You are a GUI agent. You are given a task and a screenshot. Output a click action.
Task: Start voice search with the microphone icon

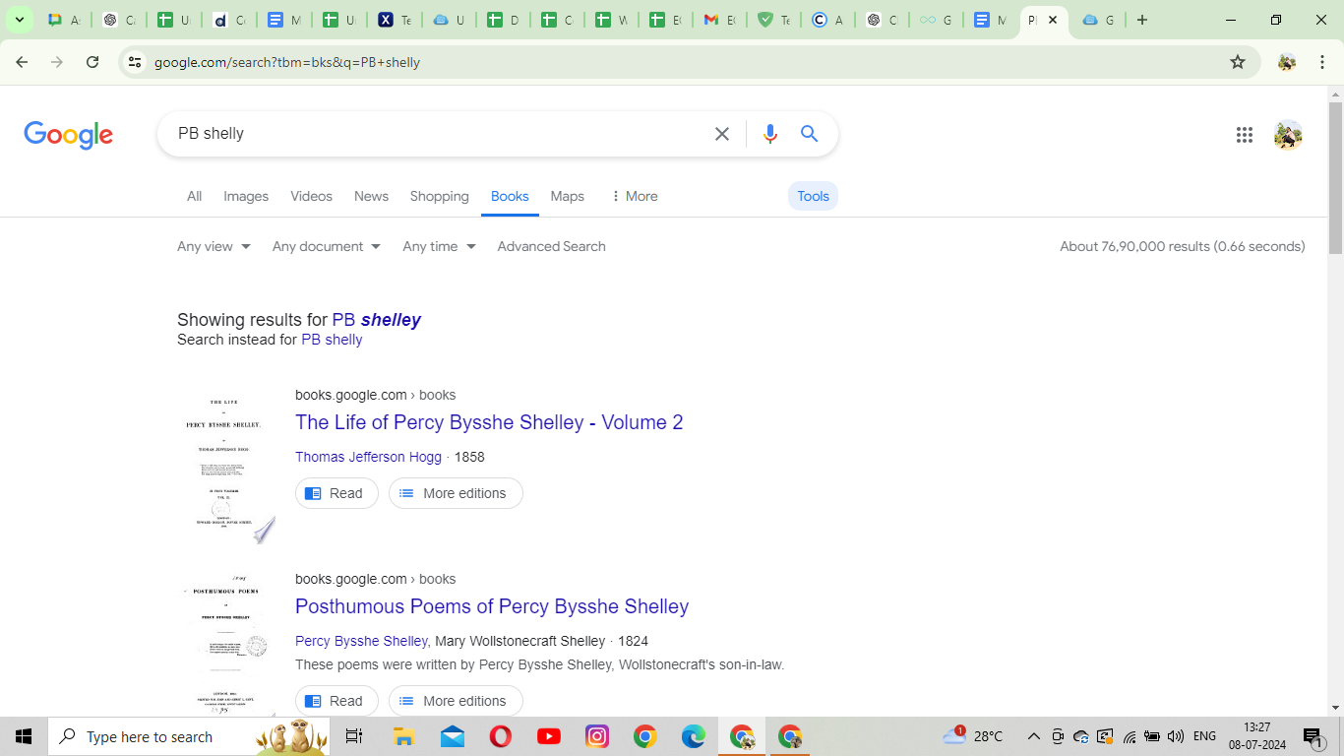(x=770, y=134)
